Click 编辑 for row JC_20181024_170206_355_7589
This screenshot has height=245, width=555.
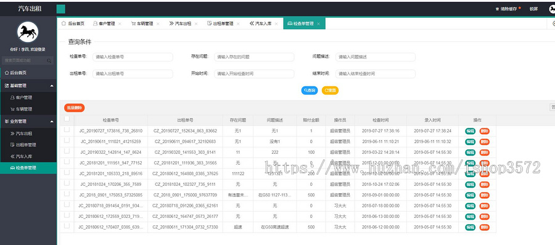coord(470,185)
